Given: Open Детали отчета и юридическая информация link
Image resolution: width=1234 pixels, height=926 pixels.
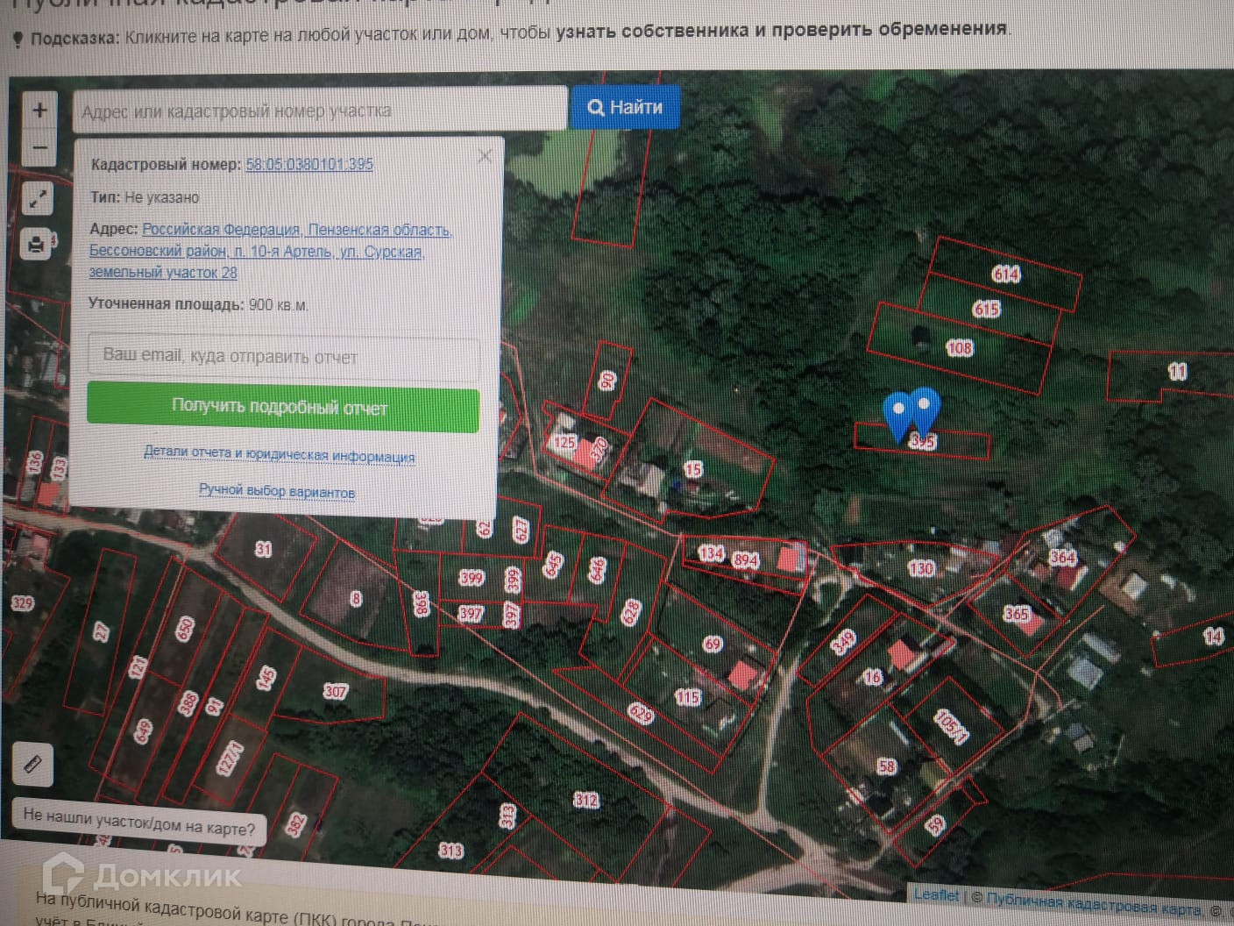Looking at the screenshot, I should (x=279, y=454).
